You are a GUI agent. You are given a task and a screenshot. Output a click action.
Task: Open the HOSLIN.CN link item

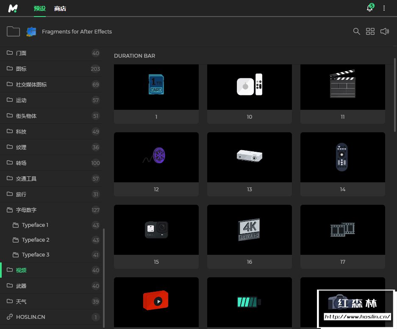tap(31, 317)
